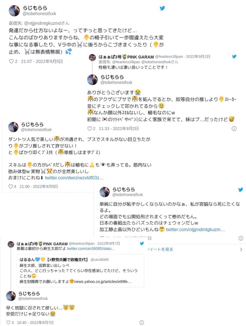Open らじもらら profile avatar in top tweet
The height and width of the screenshot is (326, 246).
coord(14,11)
